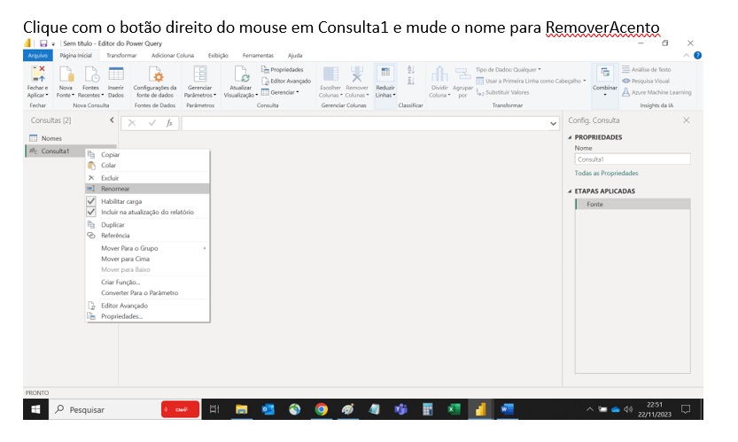This screenshot has width=738, height=442.
Task: Expand the formula bar dropdown arrow
Action: coord(553,124)
